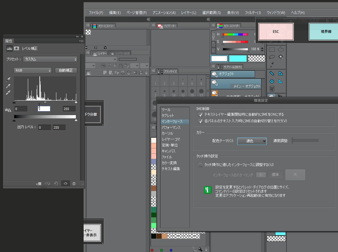Click the 自動補正 button
The image size is (338, 252).
[x=66, y=70]
